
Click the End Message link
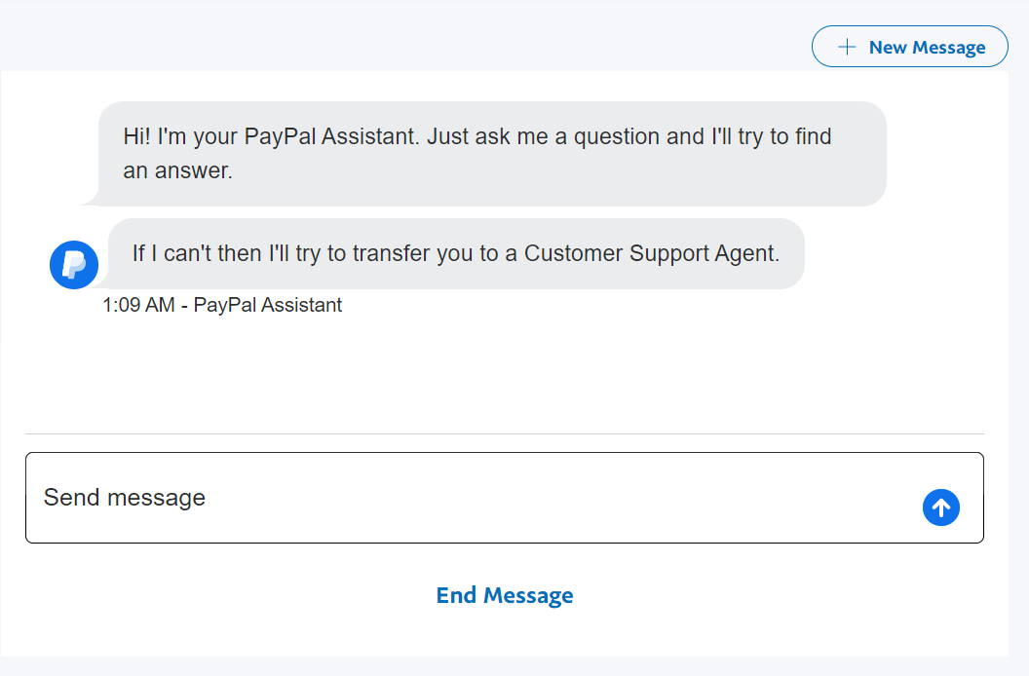pyautogui.click(x=505, y=595)
